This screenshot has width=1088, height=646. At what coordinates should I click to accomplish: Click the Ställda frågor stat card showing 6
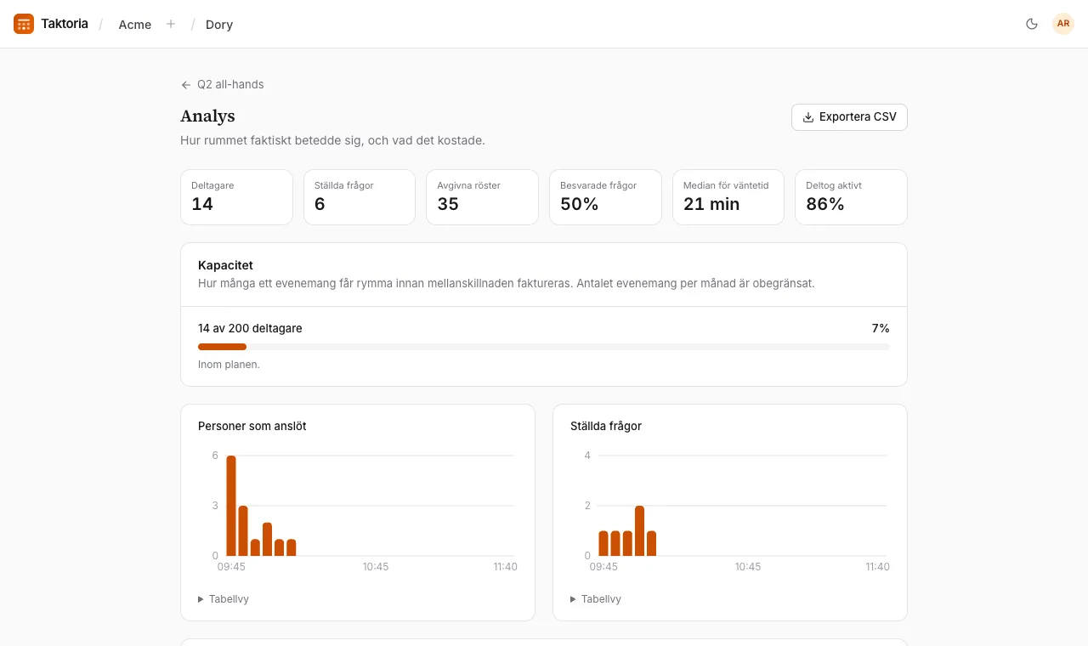360,197
